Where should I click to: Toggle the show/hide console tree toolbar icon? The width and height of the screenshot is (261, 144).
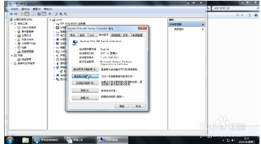27,14
